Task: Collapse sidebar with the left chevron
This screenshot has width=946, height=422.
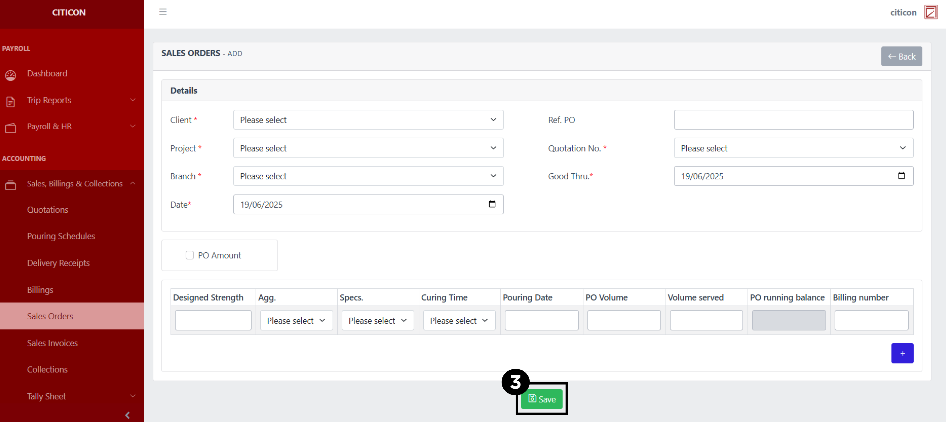Action: 127,415
